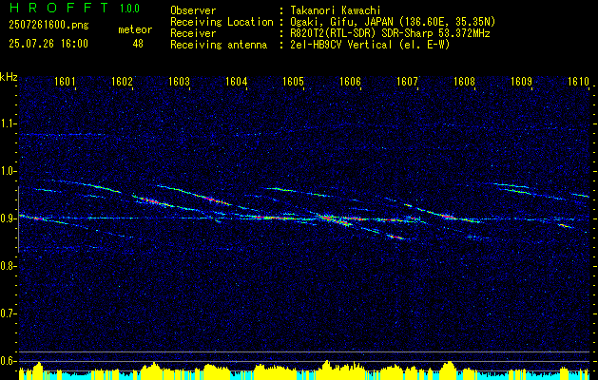Image resolution: width=598 pixels, height=380 pixels.
Task: Click the HROFFT title text
Action: click(x=59, y=8)
